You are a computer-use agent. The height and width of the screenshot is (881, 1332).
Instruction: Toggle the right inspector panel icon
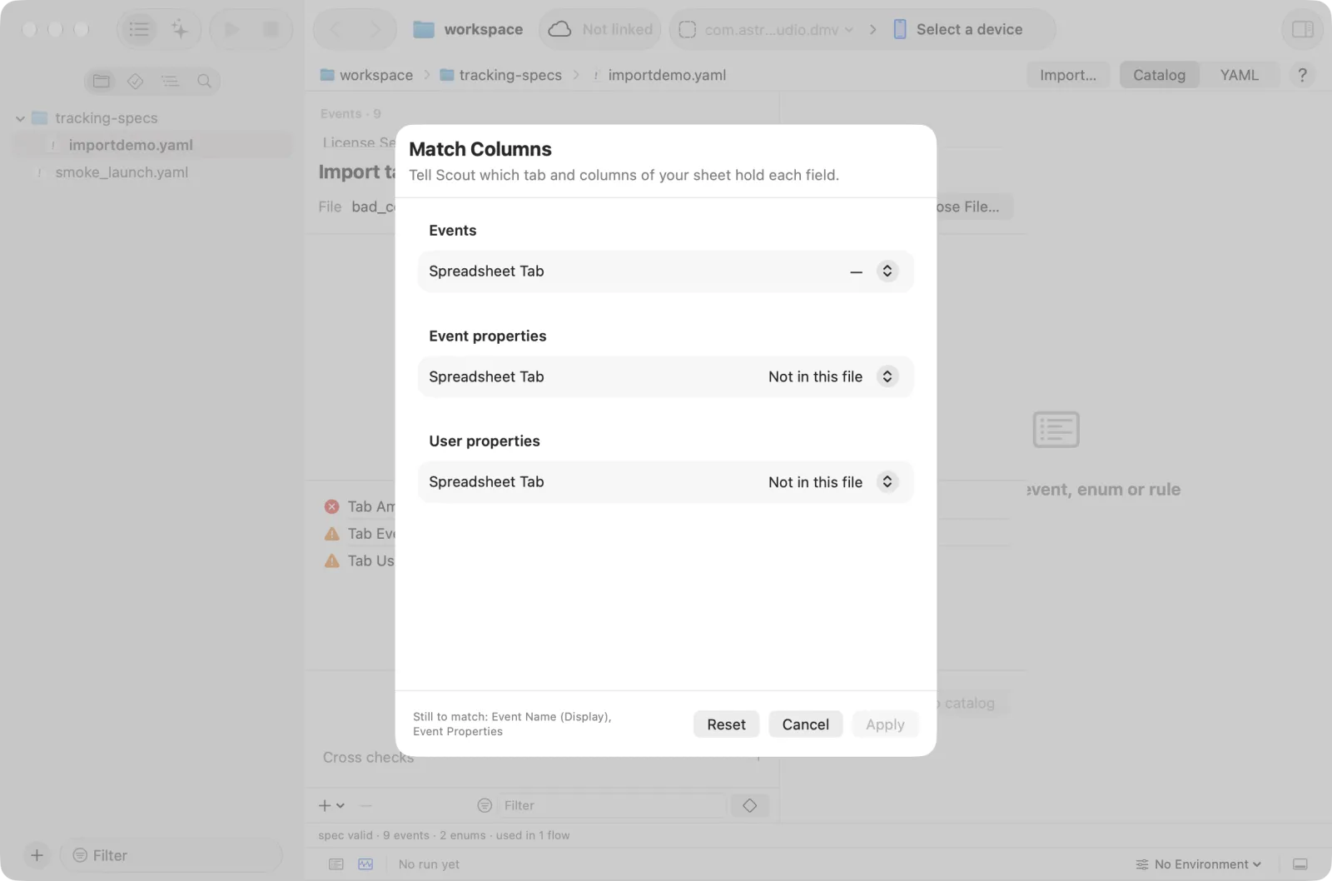(1302, 30)
